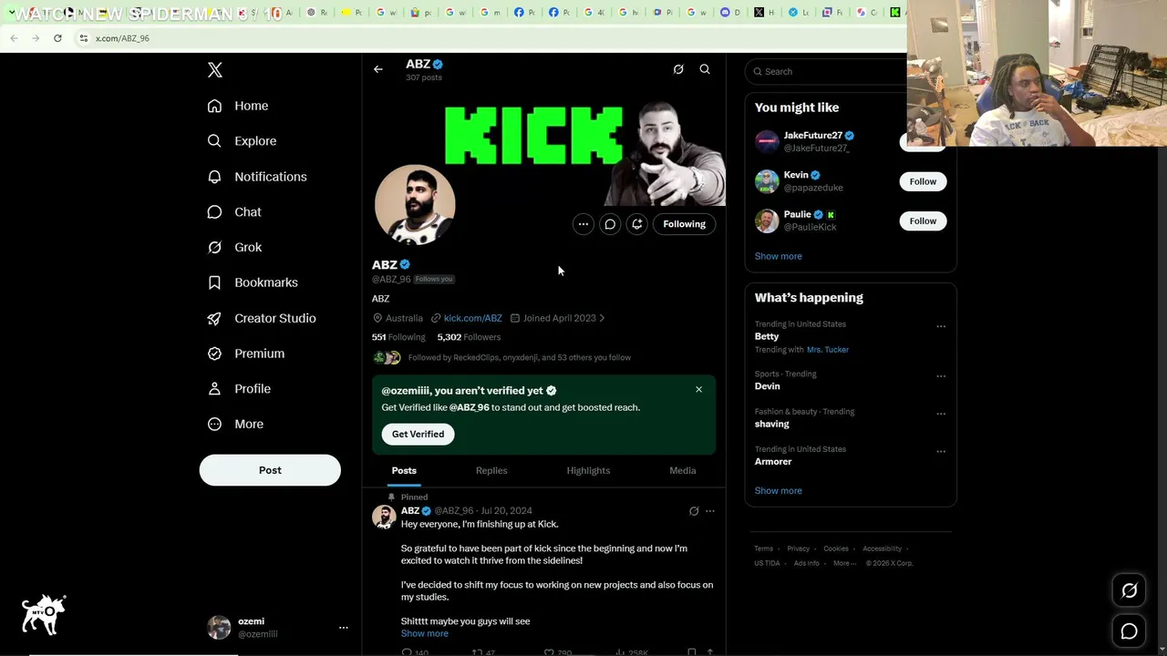View the 5,302 Followers list

[x=469, y=337]
